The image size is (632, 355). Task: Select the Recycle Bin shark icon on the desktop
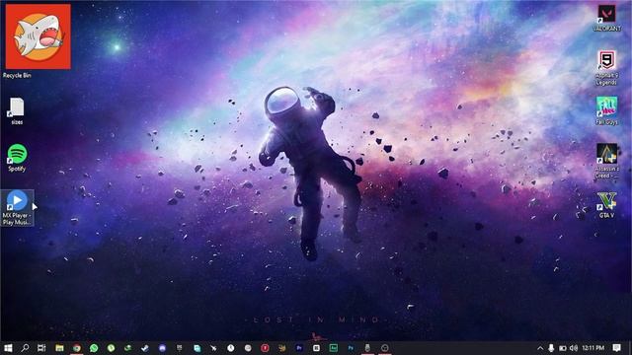[38, 36]
